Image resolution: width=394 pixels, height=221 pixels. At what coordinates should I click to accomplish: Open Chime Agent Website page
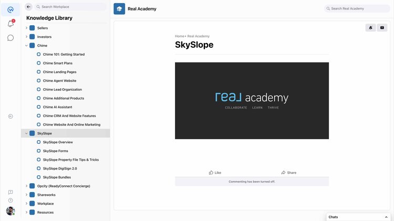click(x=59, y=81)
